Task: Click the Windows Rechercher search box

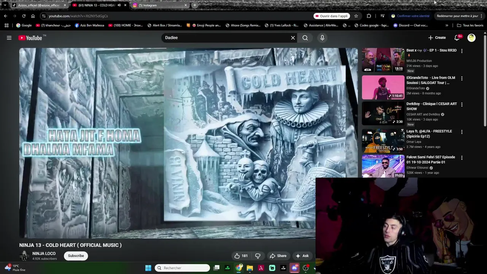Action: click(182, 268)
